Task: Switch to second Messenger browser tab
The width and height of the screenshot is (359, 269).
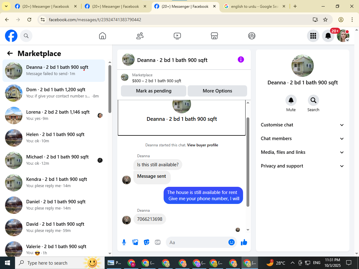Action: tap(115, 7)
